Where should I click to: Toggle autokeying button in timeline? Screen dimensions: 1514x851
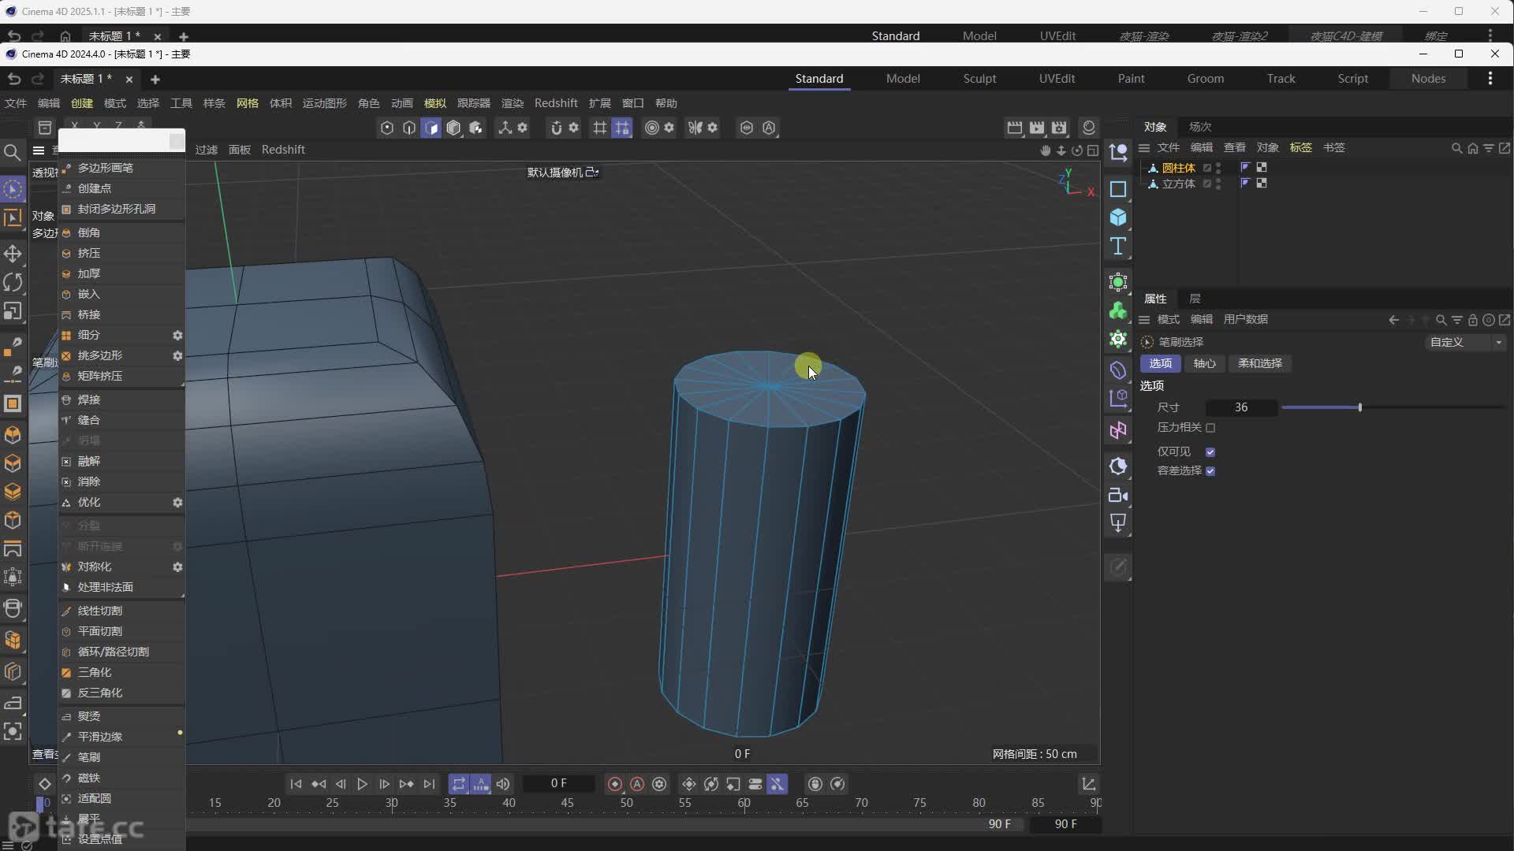(x=637, y=784)
